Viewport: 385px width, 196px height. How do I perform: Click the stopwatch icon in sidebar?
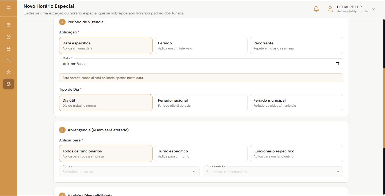(9, 72)
